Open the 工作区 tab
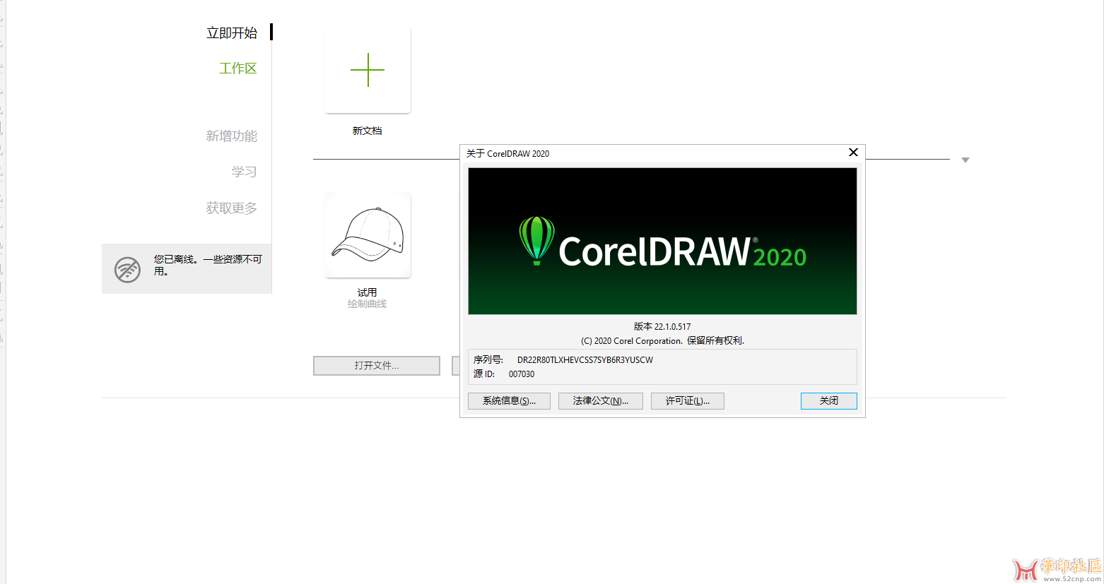Screen dimensions: 1104x584 237,68
